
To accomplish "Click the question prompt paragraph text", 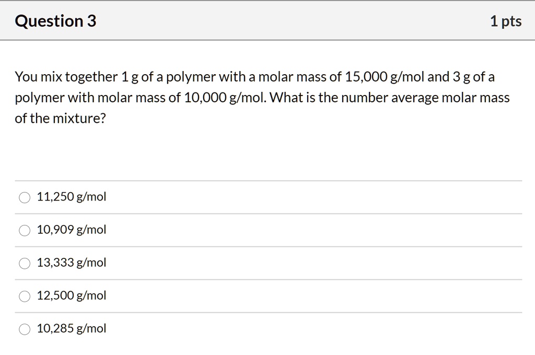I will coord(261,97).
